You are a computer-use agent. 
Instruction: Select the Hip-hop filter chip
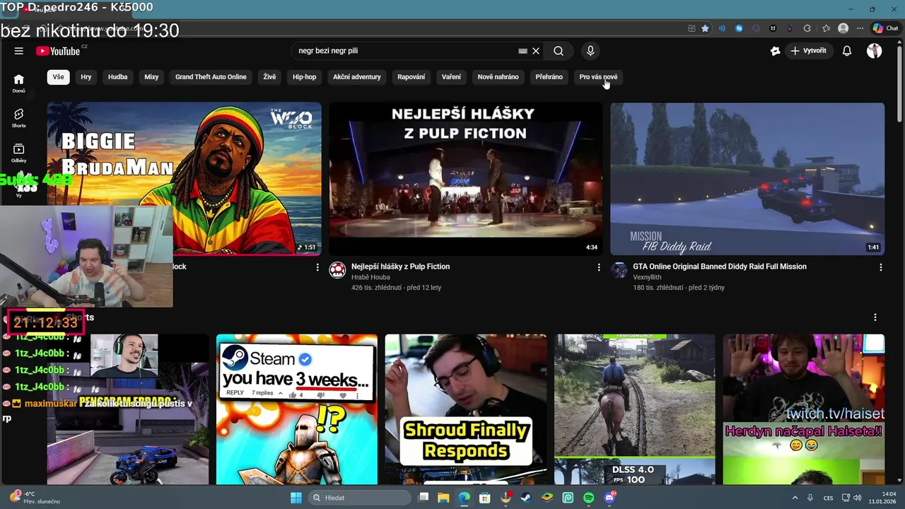click(305, 77)
